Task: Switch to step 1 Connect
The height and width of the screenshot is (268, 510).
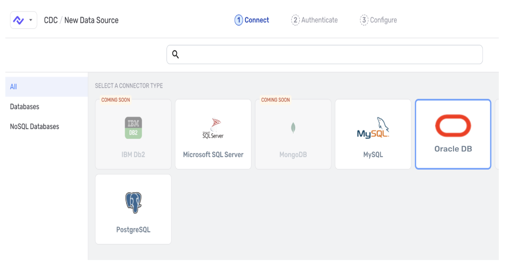Action: click(x=252, y=20)
